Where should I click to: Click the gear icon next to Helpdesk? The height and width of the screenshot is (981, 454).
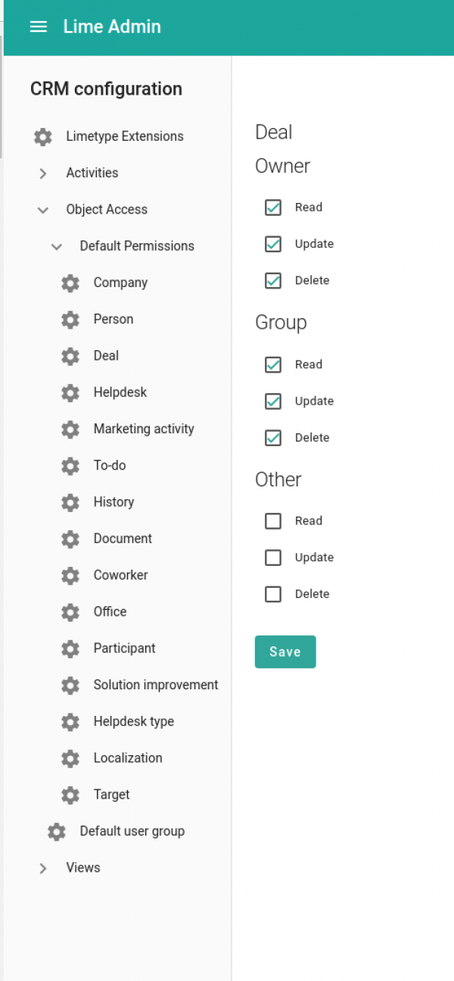click(70, 393)
